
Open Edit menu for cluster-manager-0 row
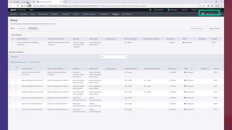point(216,72)
